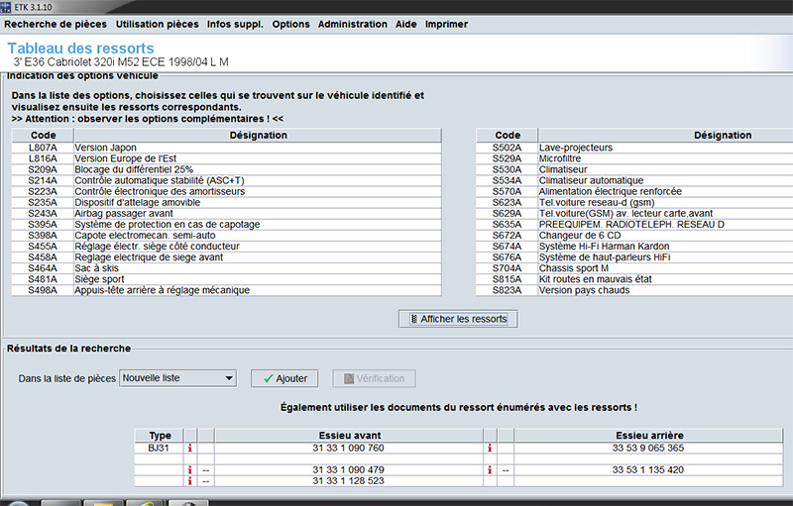Viewport: 793px width, 506px height.
Task: Select rear axle part 33 53 1 135 420
Action: tap(648, 470)
